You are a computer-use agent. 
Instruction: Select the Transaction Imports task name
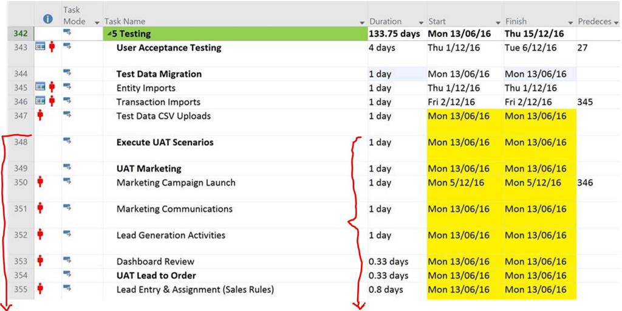pyautogui.click(x=159, y=102)
